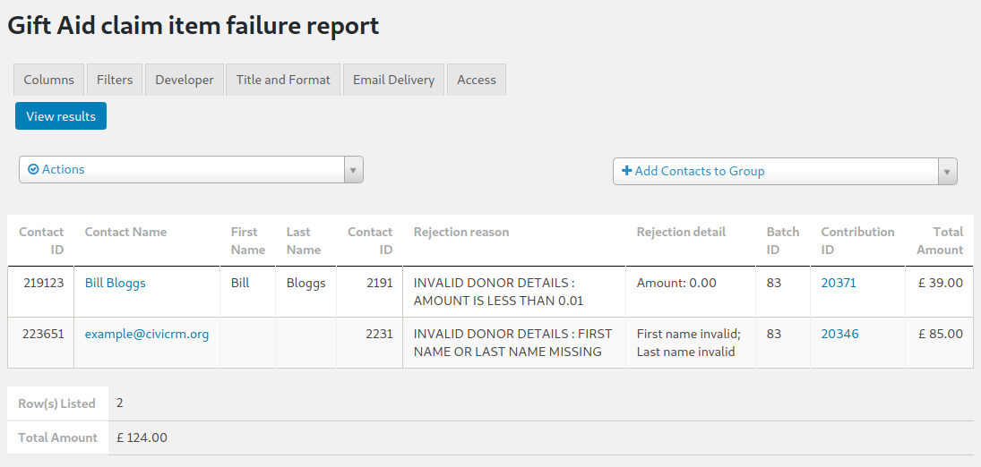The width and height of the screenshot is (981, 467).
Task: Click the Contribution ID column header
Action: pos(857,241)
